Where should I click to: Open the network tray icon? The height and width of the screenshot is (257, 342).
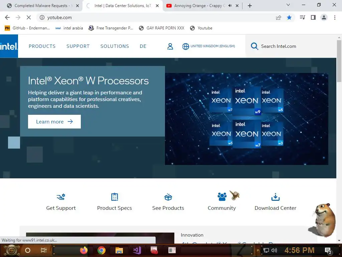tap(266, 250)
